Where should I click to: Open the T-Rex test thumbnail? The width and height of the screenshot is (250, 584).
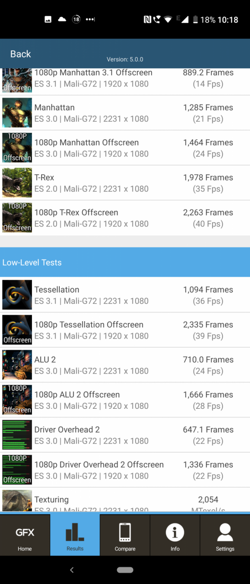(x=17, y=183)
